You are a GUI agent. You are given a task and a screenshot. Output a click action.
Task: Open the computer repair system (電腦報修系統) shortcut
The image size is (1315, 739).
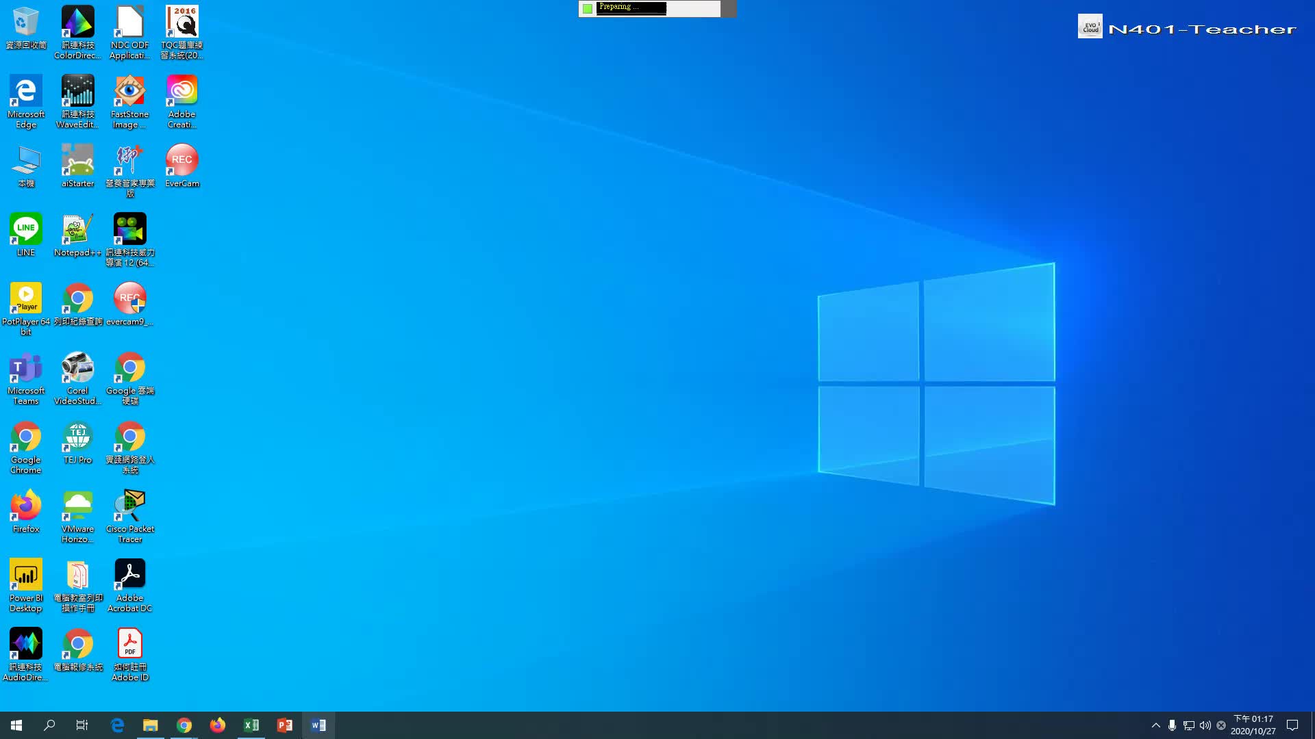point(77,649)
